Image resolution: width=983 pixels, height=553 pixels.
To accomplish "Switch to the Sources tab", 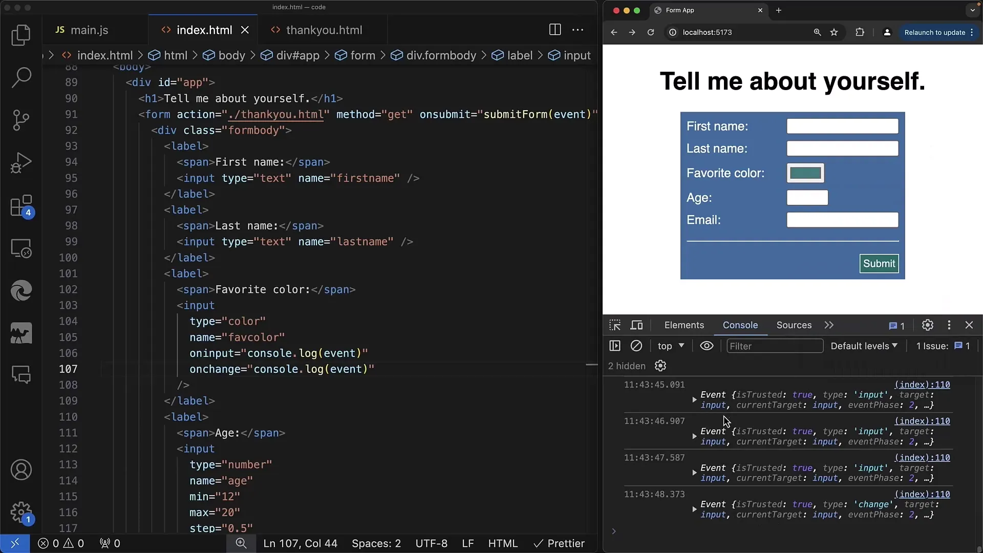I will (794, 325).
